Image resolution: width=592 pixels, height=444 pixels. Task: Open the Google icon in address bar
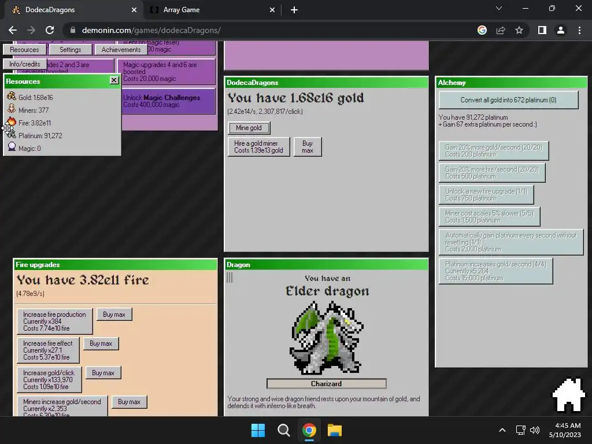click(x=482, y=30)
